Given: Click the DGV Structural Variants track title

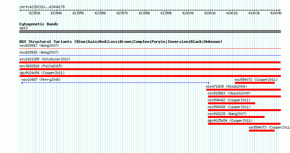Looking at the screenshot, I should (x=121, y=42).
